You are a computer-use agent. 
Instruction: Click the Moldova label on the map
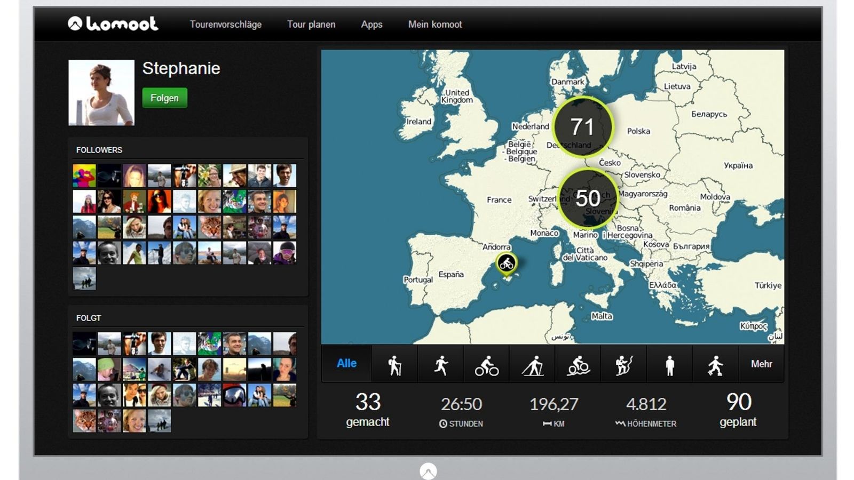click(715, 197)
